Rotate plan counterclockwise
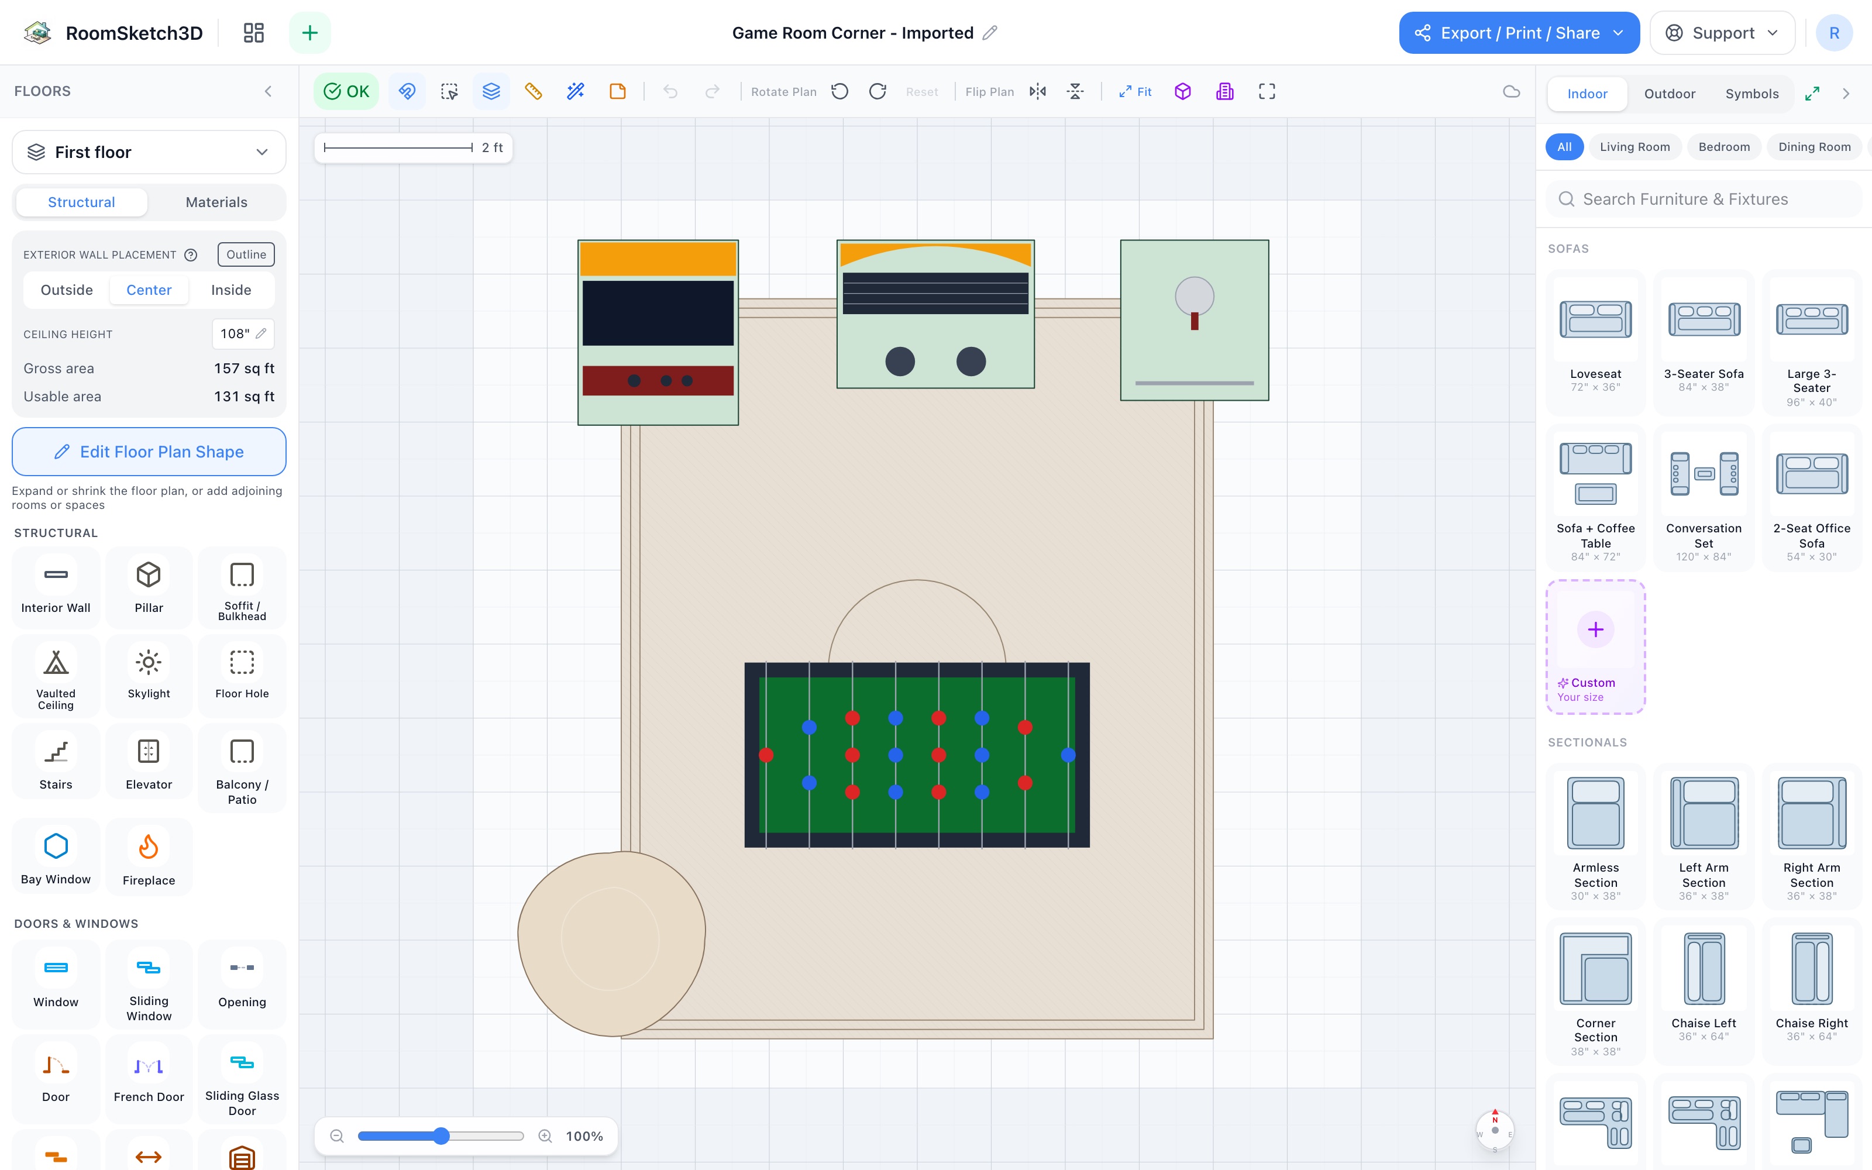The image size is (1872, 1170). point(840,91)
